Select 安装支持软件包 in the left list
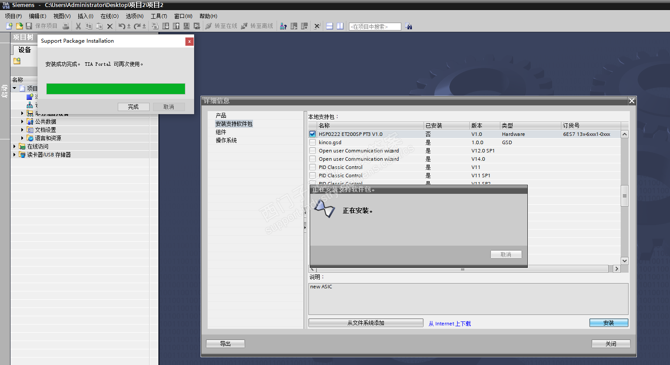670x365 pixels. point(234,124)
